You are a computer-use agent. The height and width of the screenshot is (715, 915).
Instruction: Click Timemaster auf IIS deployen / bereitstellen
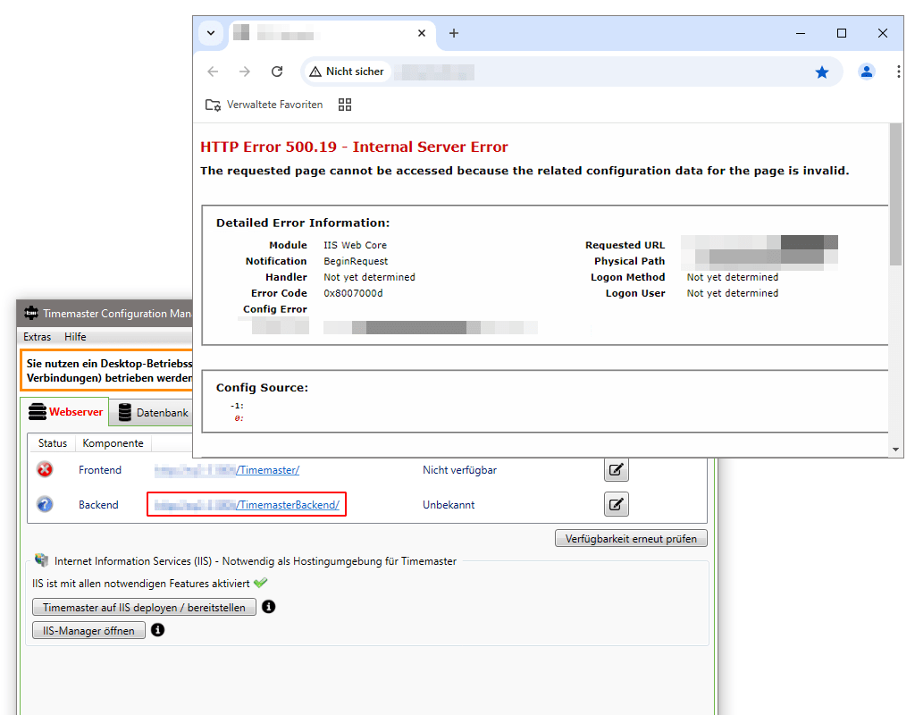click(x=143, y=607)
